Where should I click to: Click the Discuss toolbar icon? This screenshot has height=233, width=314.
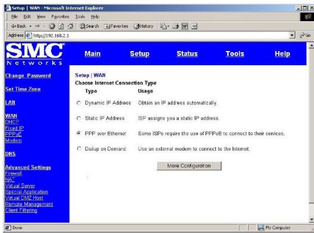coord(194,26)
